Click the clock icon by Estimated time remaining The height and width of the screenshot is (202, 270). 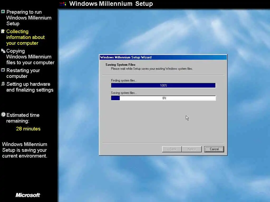pos(3,115)
